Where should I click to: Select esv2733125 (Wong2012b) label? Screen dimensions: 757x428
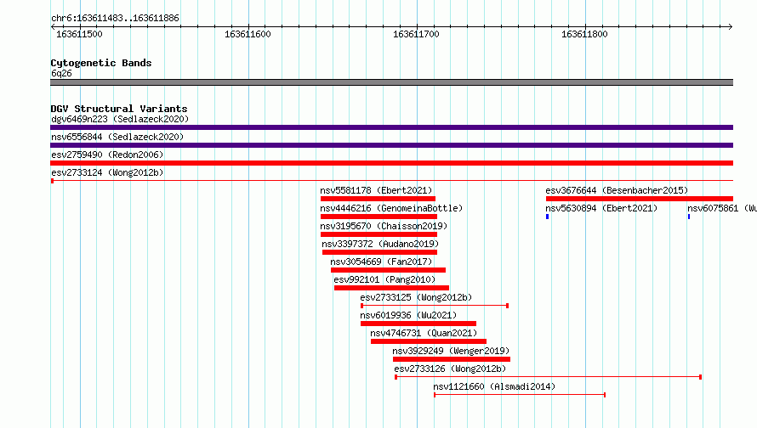[x=416, y=297]
